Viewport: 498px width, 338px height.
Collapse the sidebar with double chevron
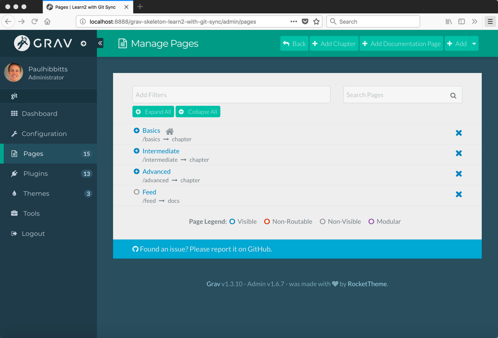click(x=100, y=43)
